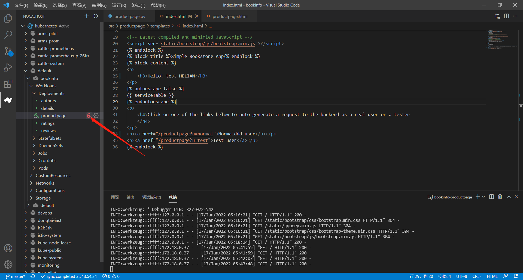Screen dimensions: 523x280
Task: Open the Manage gear in activity bar
Action: pyautogui.click(x=8, y=264)
